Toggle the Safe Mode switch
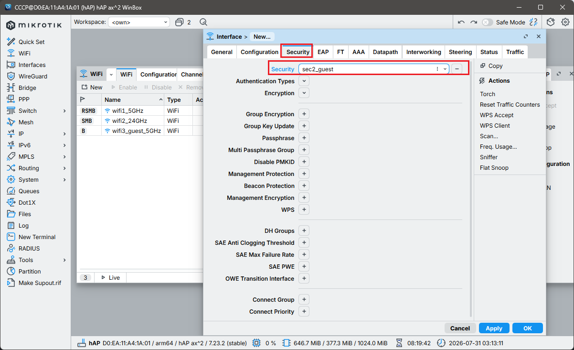 point(487,22)
